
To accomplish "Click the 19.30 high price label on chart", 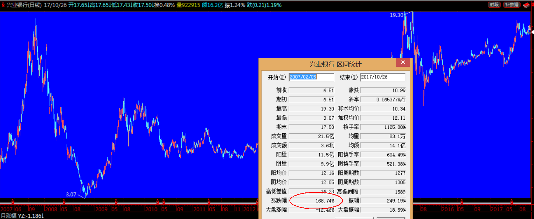I will coord(397,15).
